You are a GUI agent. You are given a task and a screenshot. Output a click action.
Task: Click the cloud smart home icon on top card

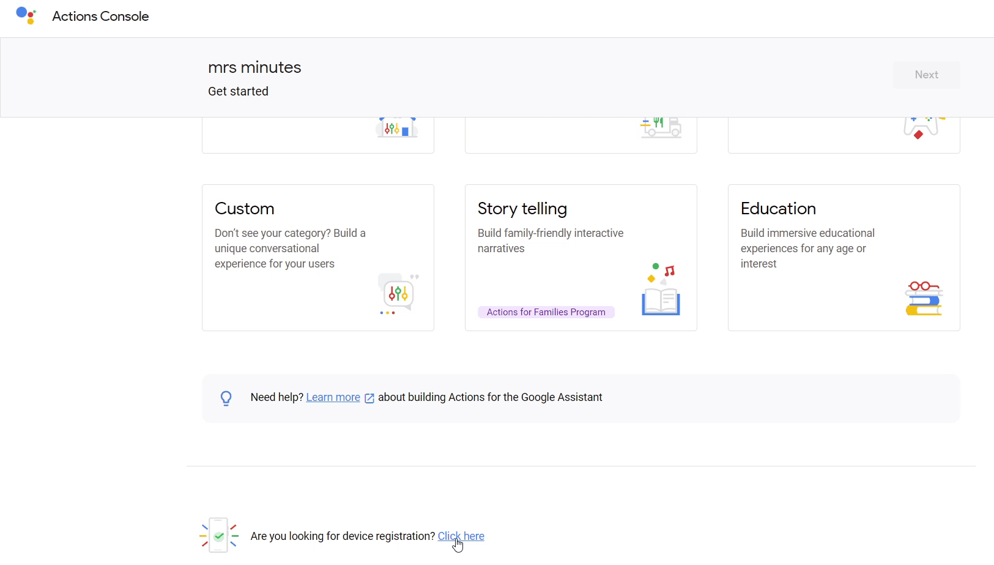(x=397, y=127)
